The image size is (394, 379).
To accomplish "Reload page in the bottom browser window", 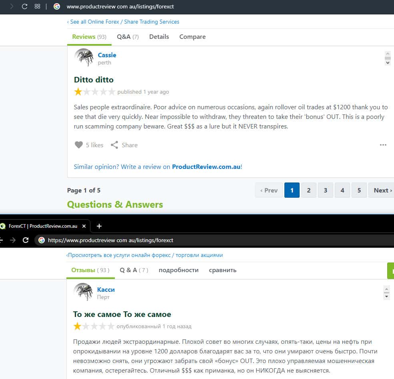I will 26,240.
